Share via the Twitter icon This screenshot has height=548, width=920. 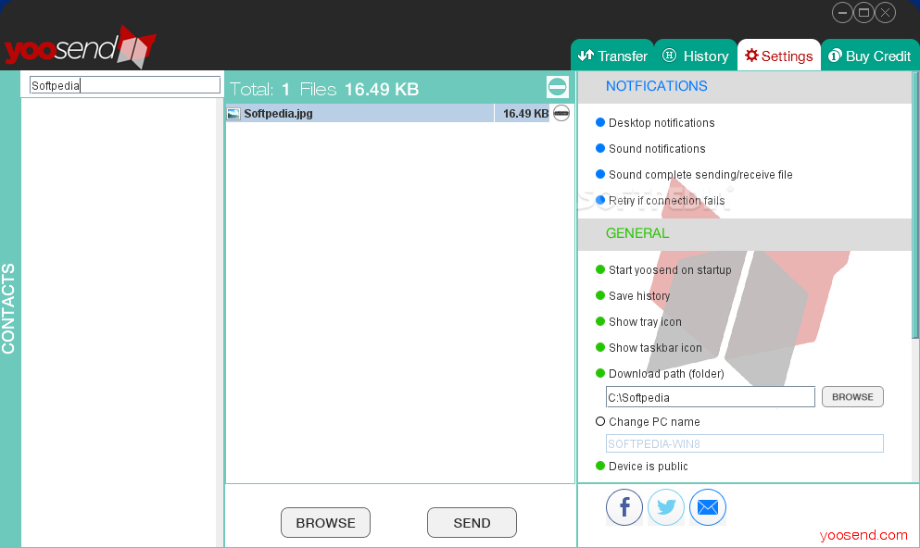pyautogui.click(x=666, y=507)
